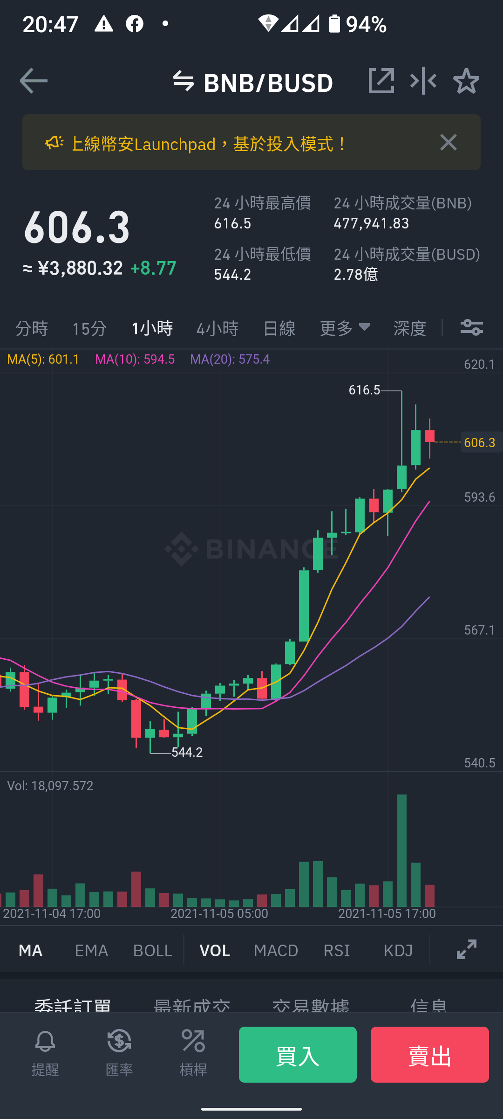This screenshot has width=503, height=1119.
Task: Dismiss the Launchpad announcement banner
Action: click(x=449, y=142)
